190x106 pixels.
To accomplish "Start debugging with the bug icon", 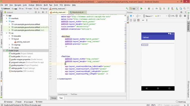I will pyautogui.click(x=149, y=9).
